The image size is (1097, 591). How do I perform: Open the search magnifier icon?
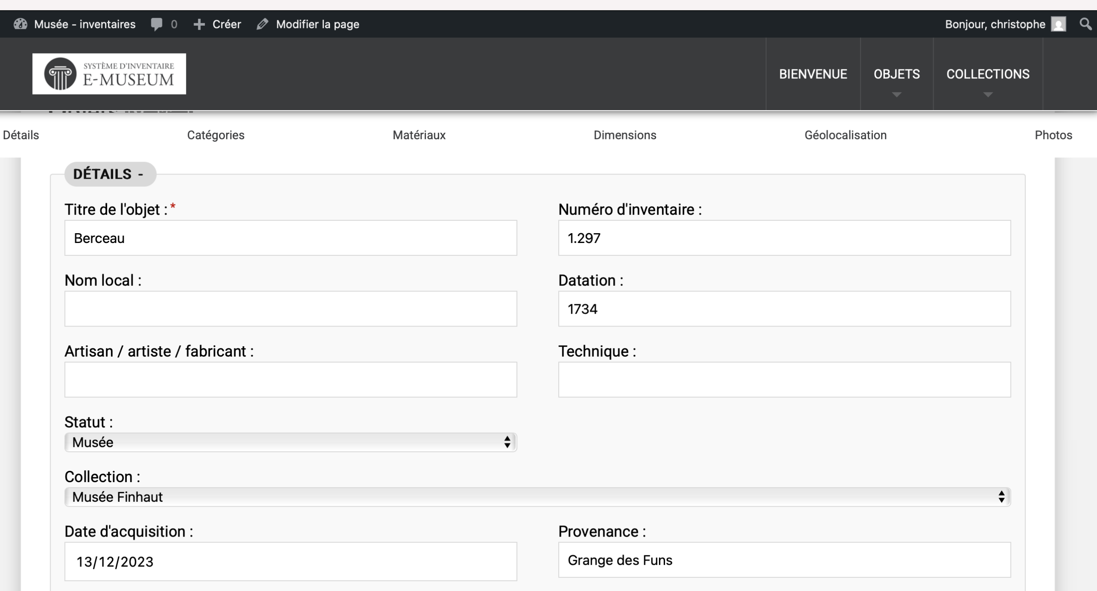tap(1085, 24)
